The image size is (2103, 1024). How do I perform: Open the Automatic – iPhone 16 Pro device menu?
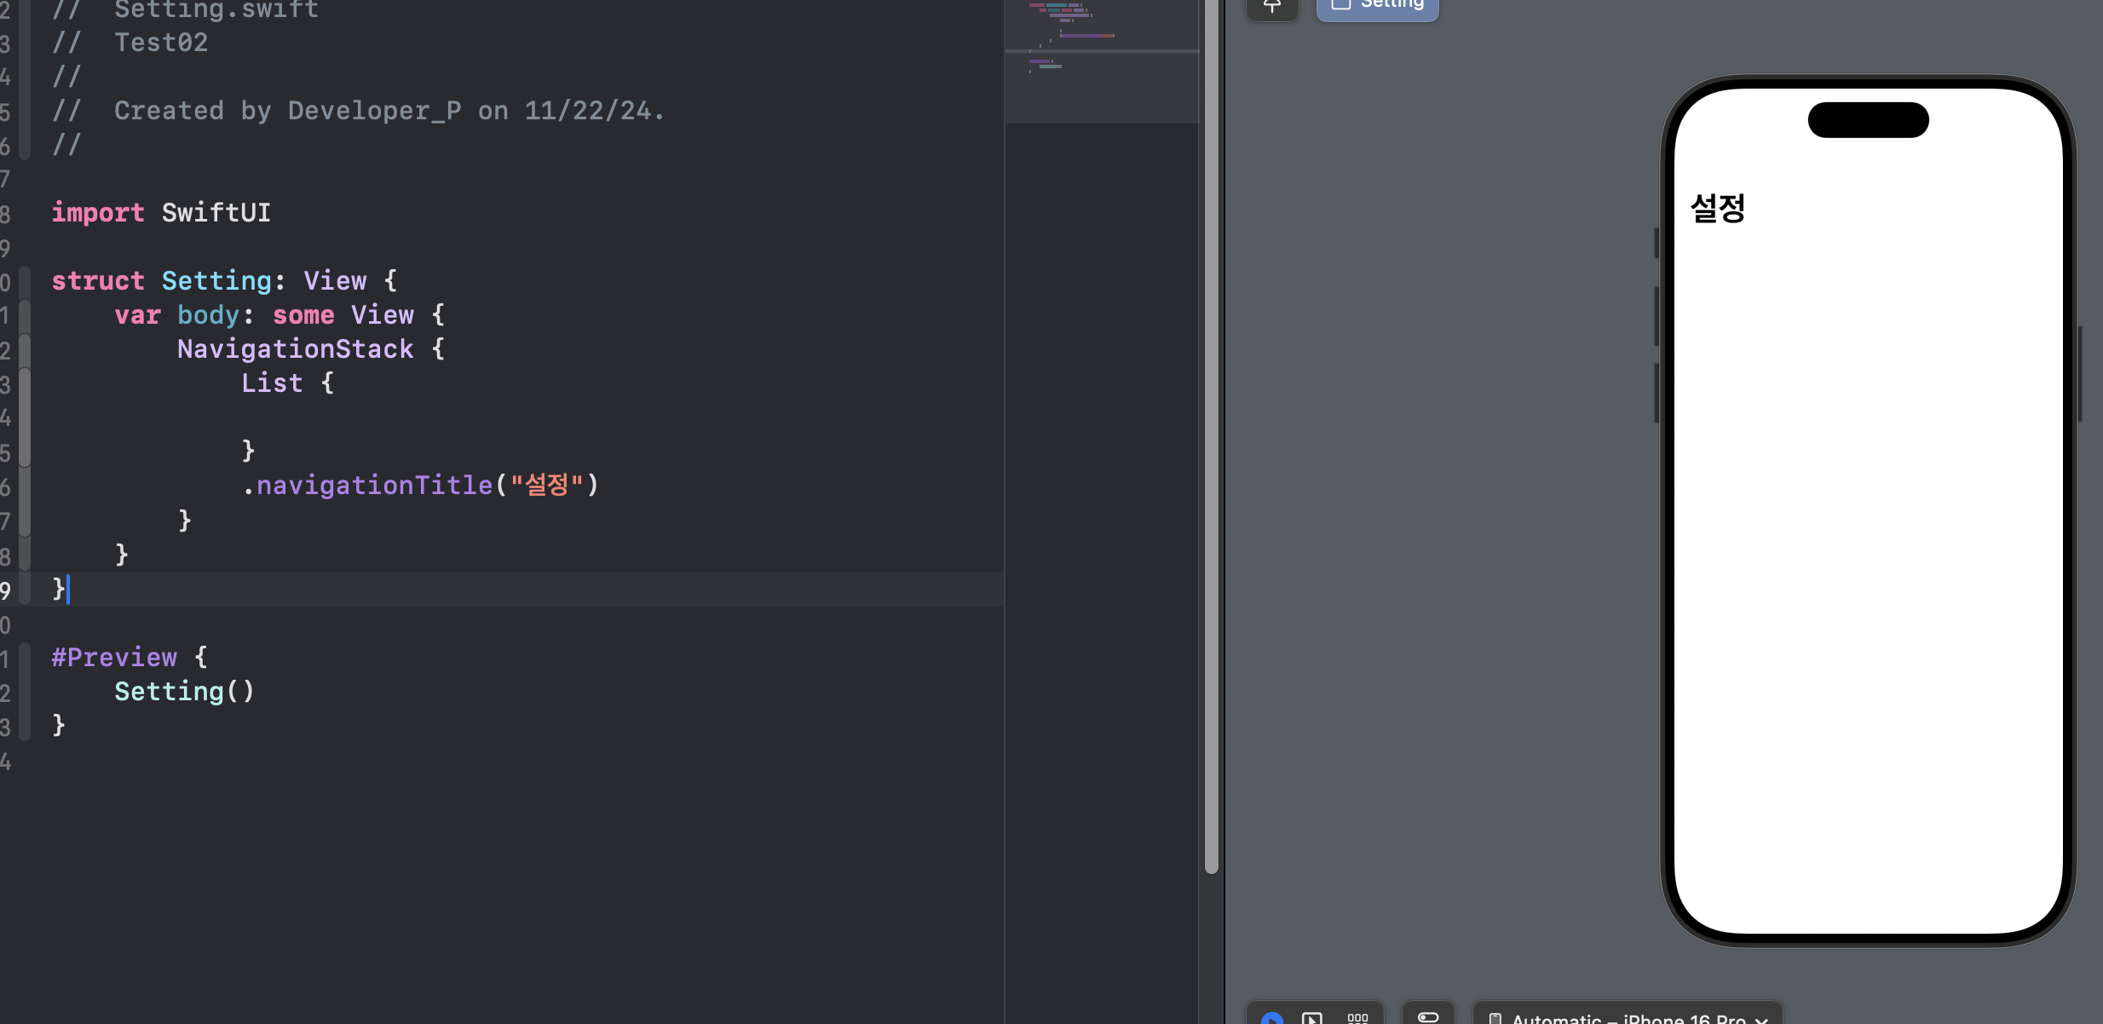point(1628,1017)
